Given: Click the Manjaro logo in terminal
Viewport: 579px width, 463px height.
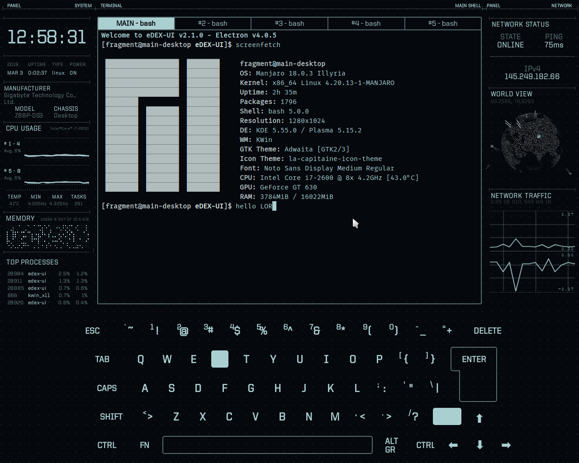Looking at the screenshot, I should [x=162, y=125].
